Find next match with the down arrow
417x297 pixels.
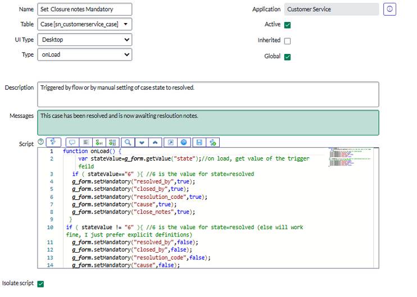tap(142, 143)
